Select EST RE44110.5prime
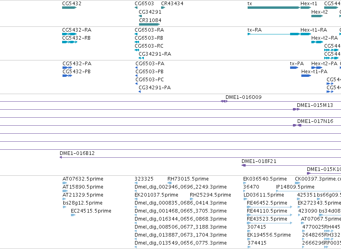 [269, 215]
